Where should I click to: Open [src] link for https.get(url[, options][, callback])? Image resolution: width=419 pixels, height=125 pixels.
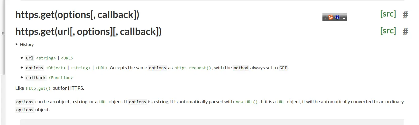tap(388, 31)
